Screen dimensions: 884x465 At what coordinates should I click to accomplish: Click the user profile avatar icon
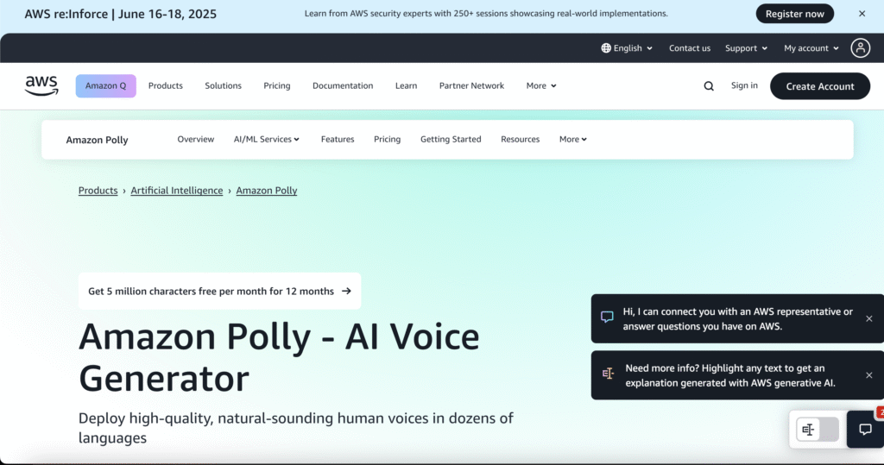(x=861, y=48)
